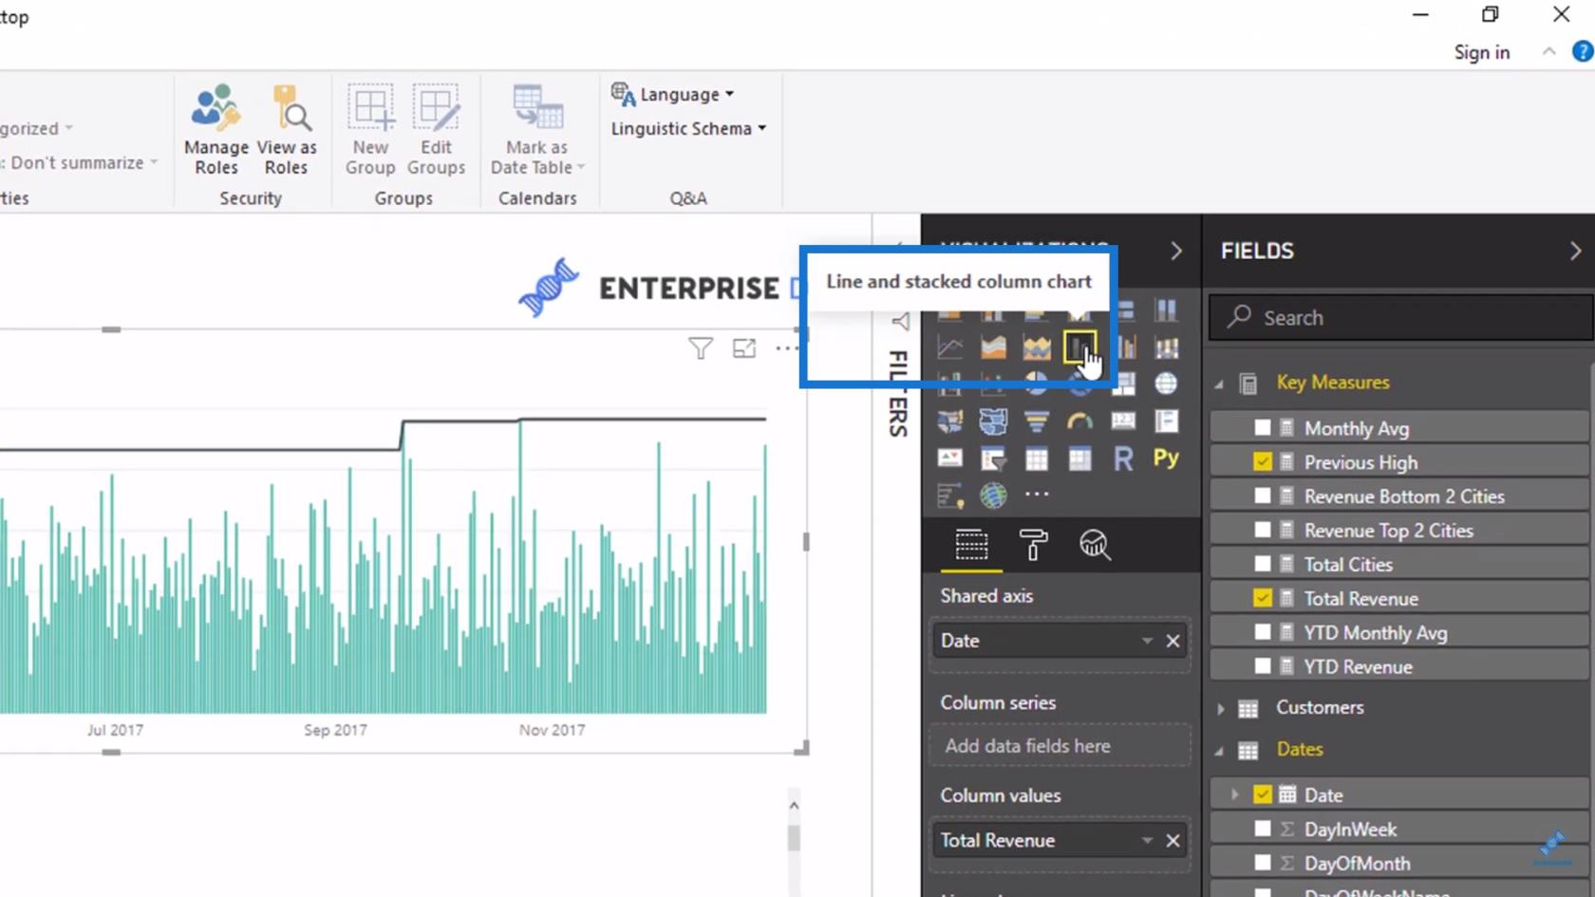This screenshot has height=897, width=1595.
Task: Select the Stacked area chart visual
Action: click(x=1037, y=347)
